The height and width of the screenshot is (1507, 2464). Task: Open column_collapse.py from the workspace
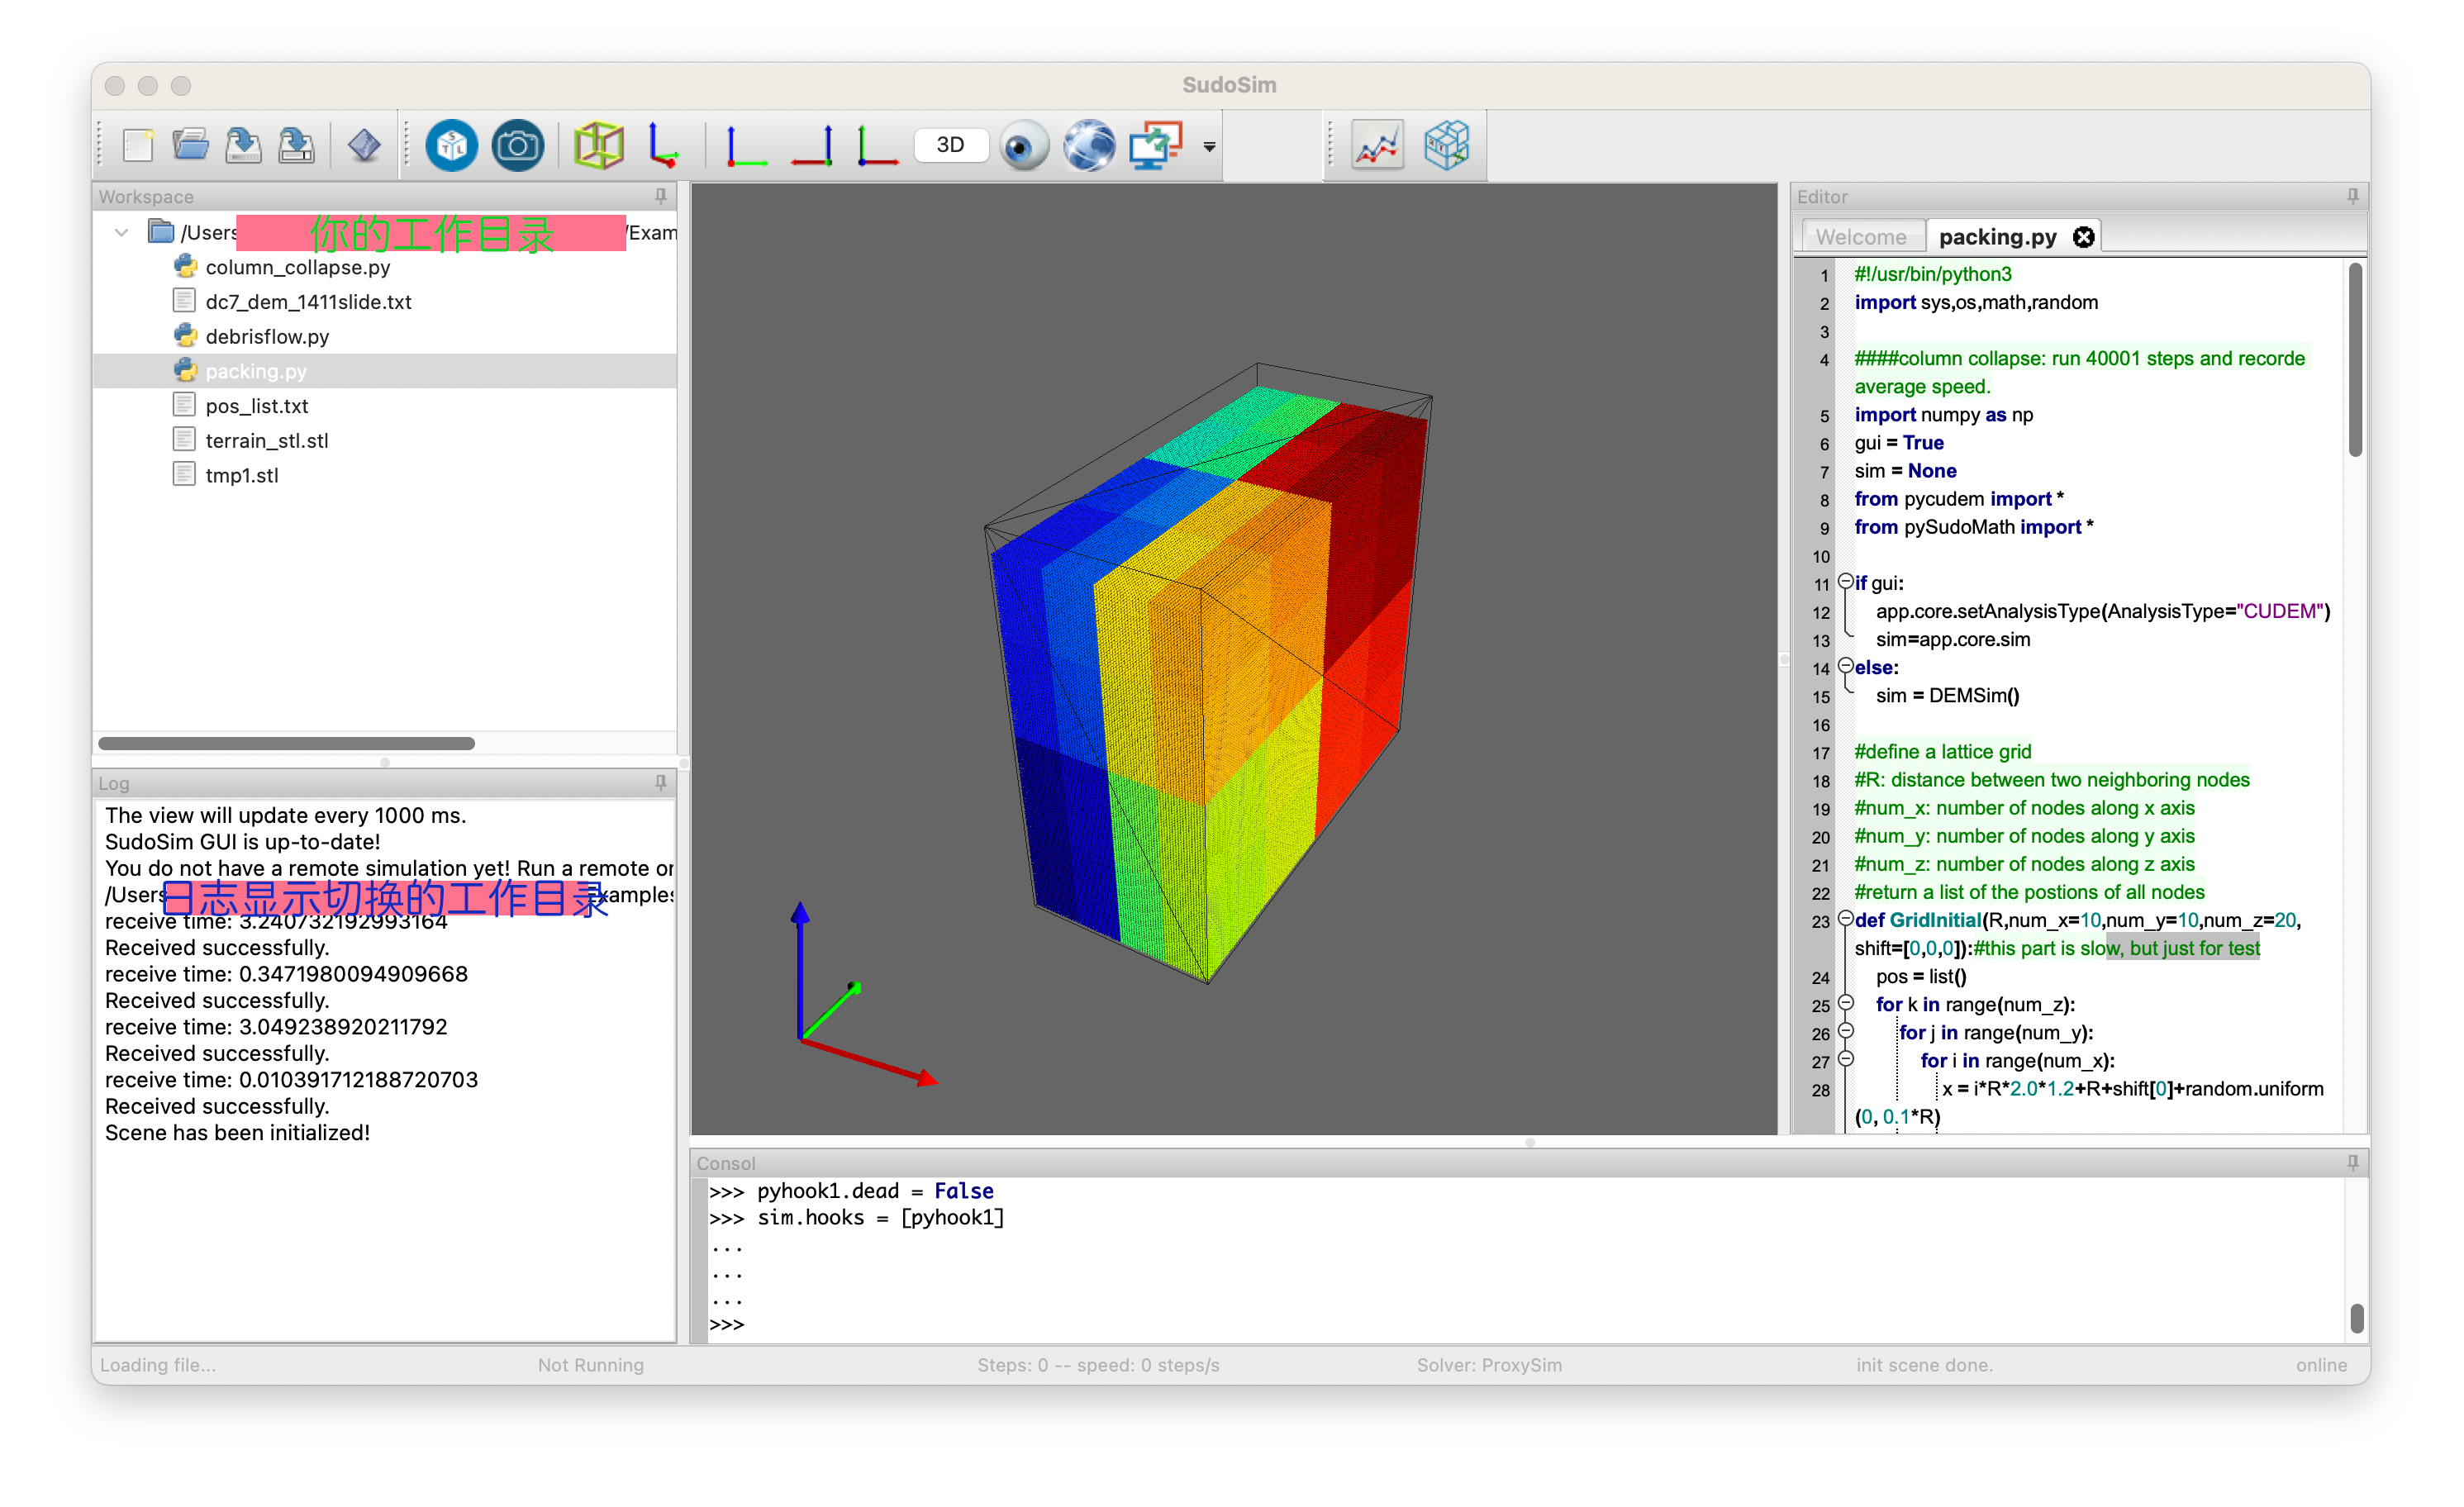(x=297, y=267)
